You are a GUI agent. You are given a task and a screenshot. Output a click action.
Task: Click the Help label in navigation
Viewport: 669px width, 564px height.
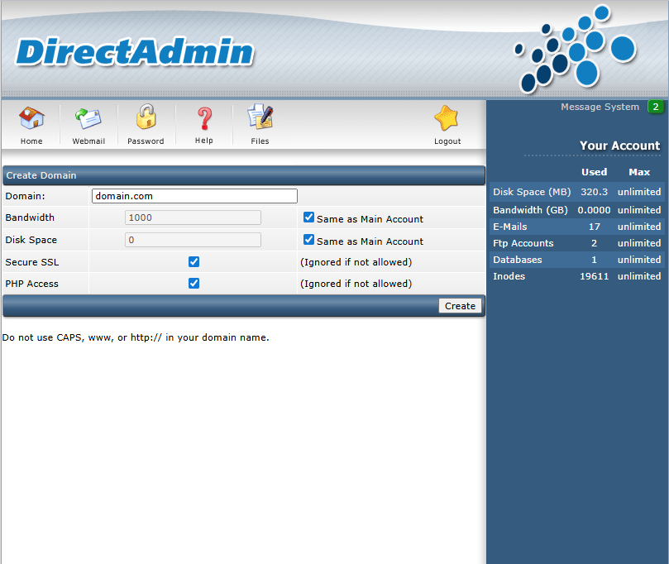coord(204,141)
